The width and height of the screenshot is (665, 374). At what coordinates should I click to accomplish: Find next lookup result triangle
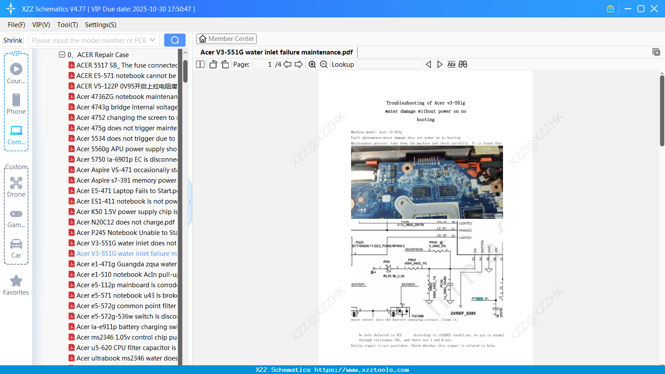(x=440, y=65)
